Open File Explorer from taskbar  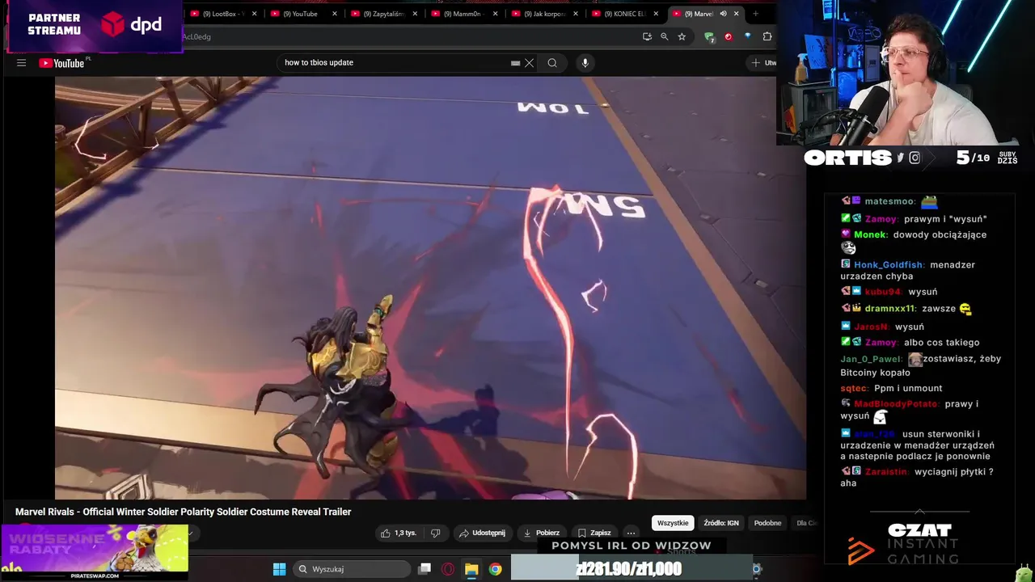click(471, 569)
